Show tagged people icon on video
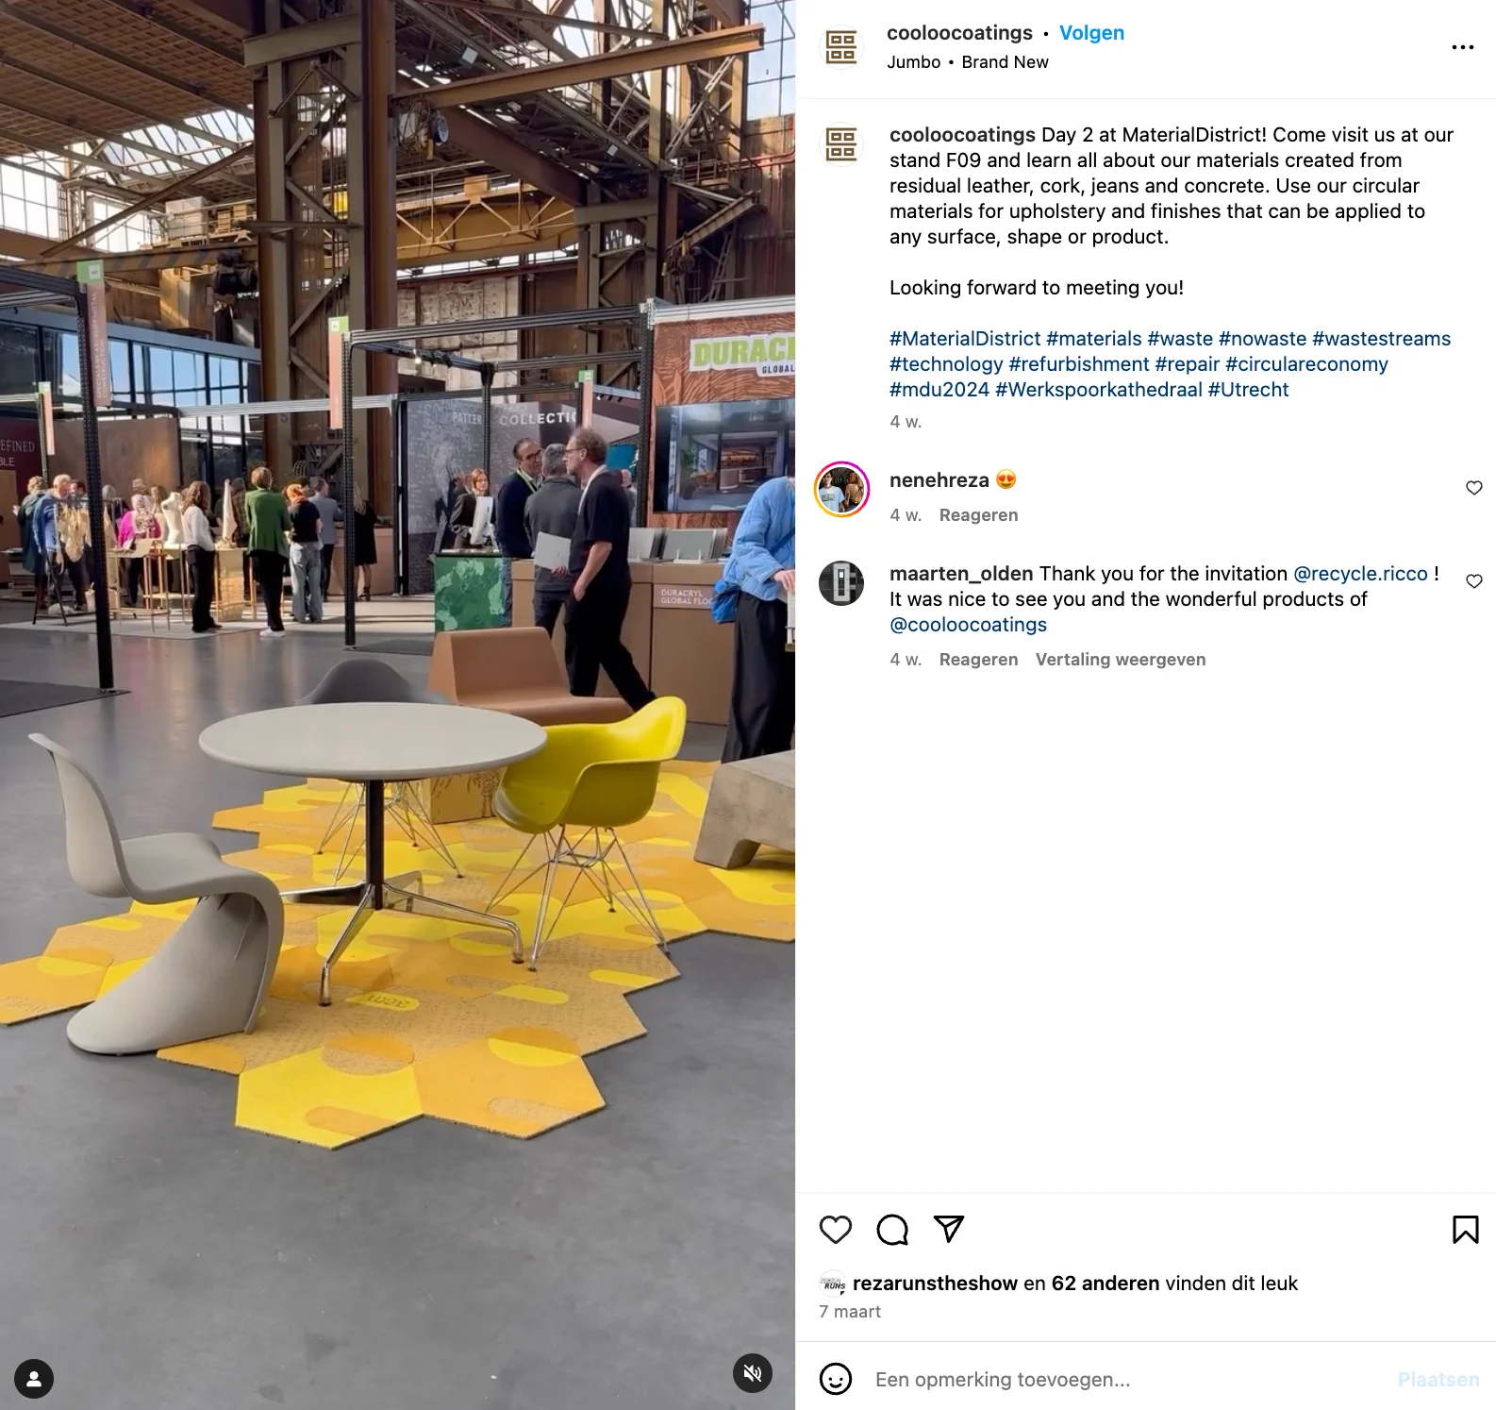Image resolution: width=1496 pixels, height=1410 pixels. click(34, 1380)
